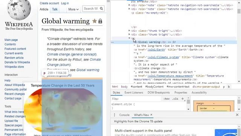This screenshot has height=136, width=241.
Task: Open the Event Listeners tab
Action: pyautogui.click(x=134, y=93)
